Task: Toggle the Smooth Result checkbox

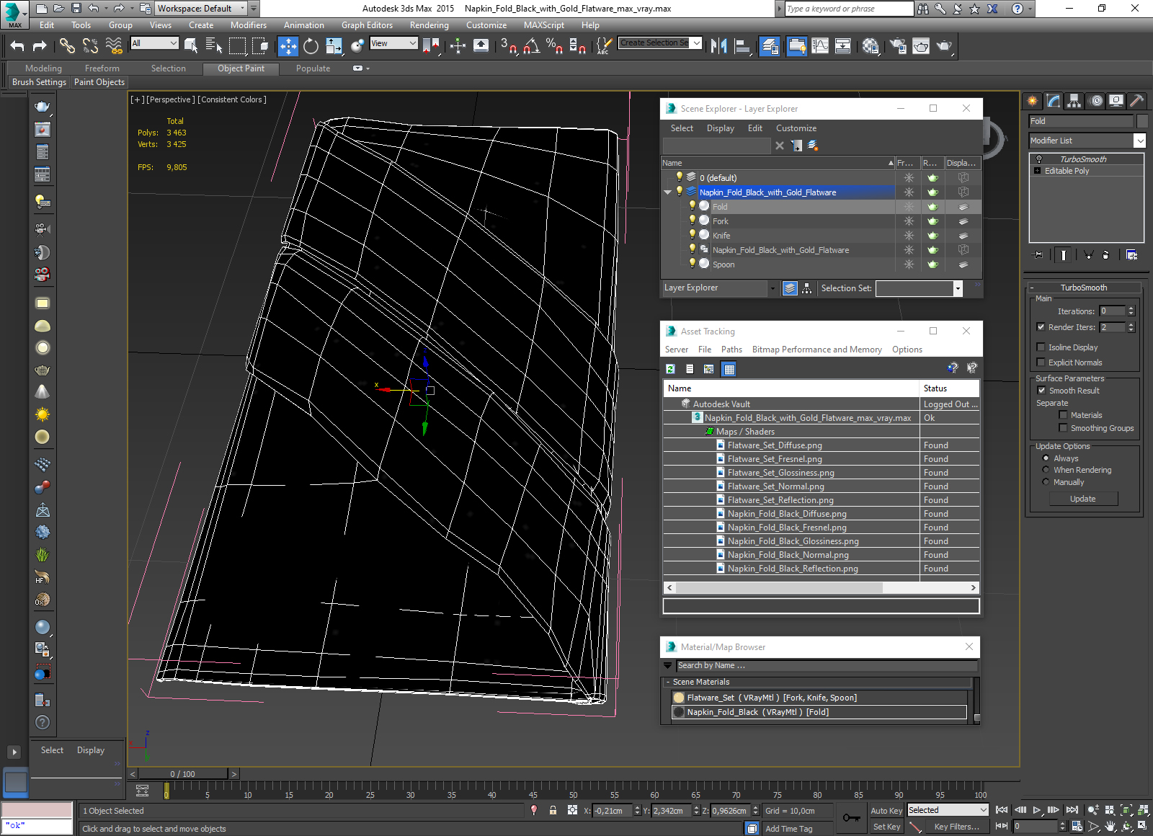Action: [x=1041, y=391]
